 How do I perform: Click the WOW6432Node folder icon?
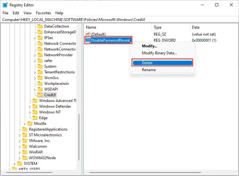[25, 158]
